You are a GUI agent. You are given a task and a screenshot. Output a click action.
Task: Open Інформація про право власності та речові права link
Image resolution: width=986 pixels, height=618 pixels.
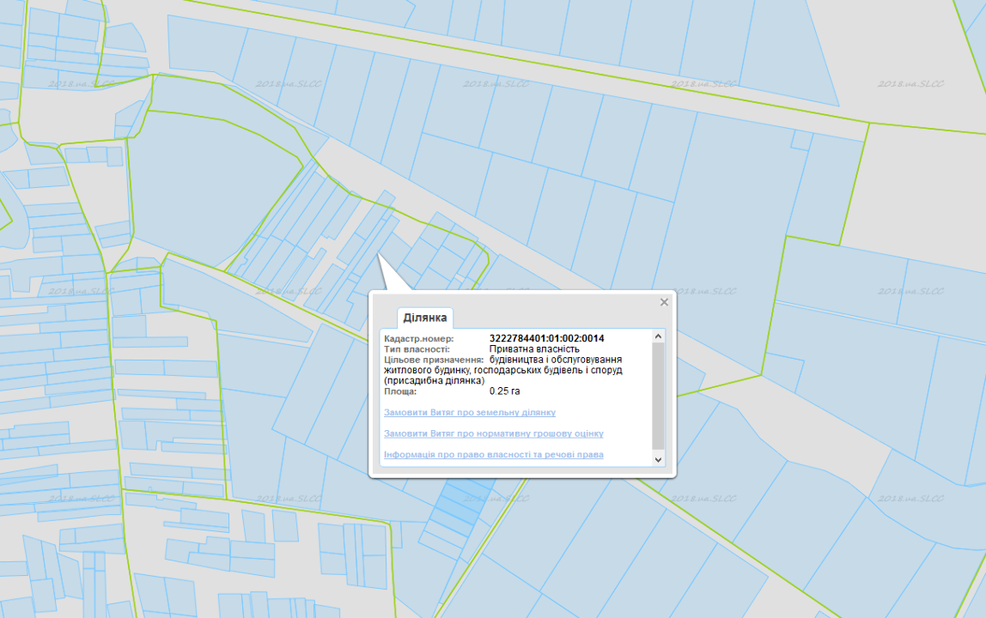(494, 455)
